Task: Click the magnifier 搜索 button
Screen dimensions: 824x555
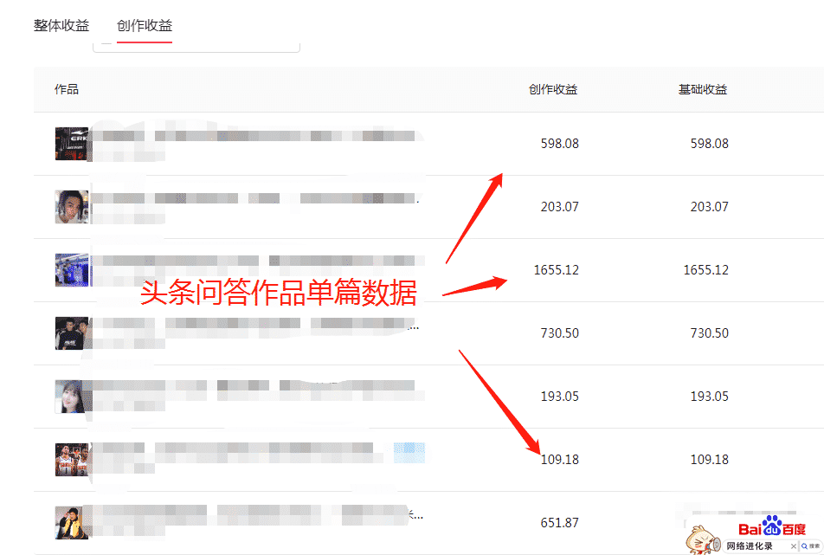Action: click(x=811, y=546)
